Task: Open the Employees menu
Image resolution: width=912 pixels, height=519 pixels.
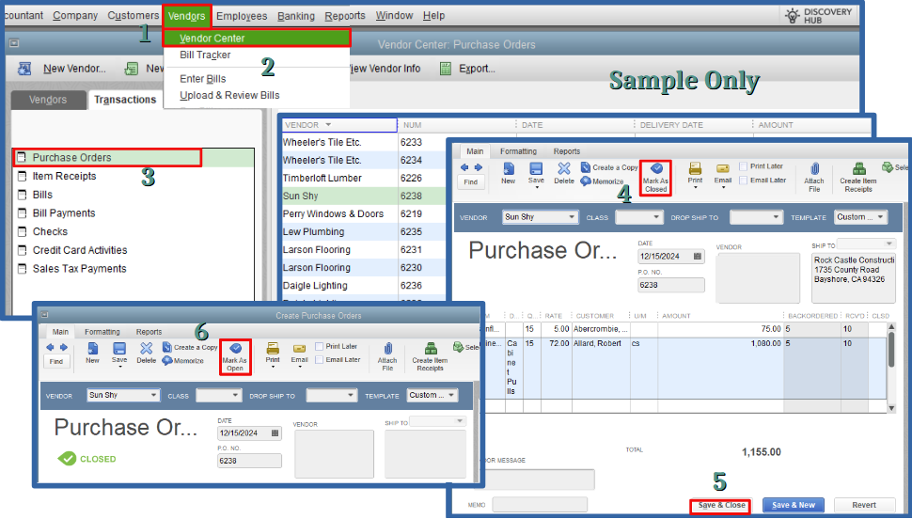Action: coord(242,16)
